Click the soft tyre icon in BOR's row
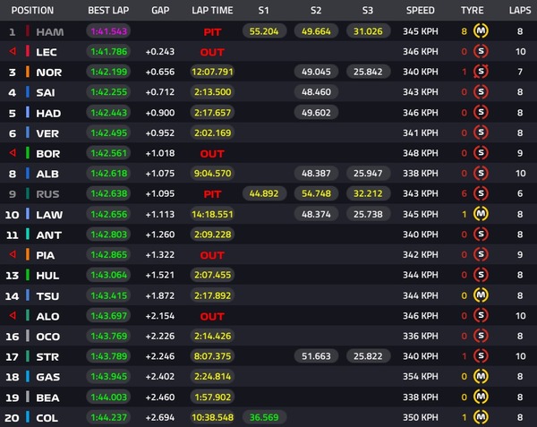The image size is (537, 427). [x=481, y=153]
